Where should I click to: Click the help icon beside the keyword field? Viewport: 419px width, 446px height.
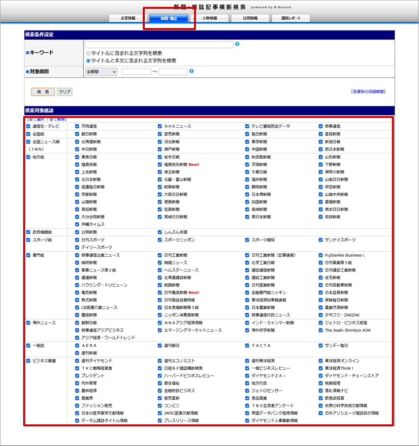click(x=237, y=44)
